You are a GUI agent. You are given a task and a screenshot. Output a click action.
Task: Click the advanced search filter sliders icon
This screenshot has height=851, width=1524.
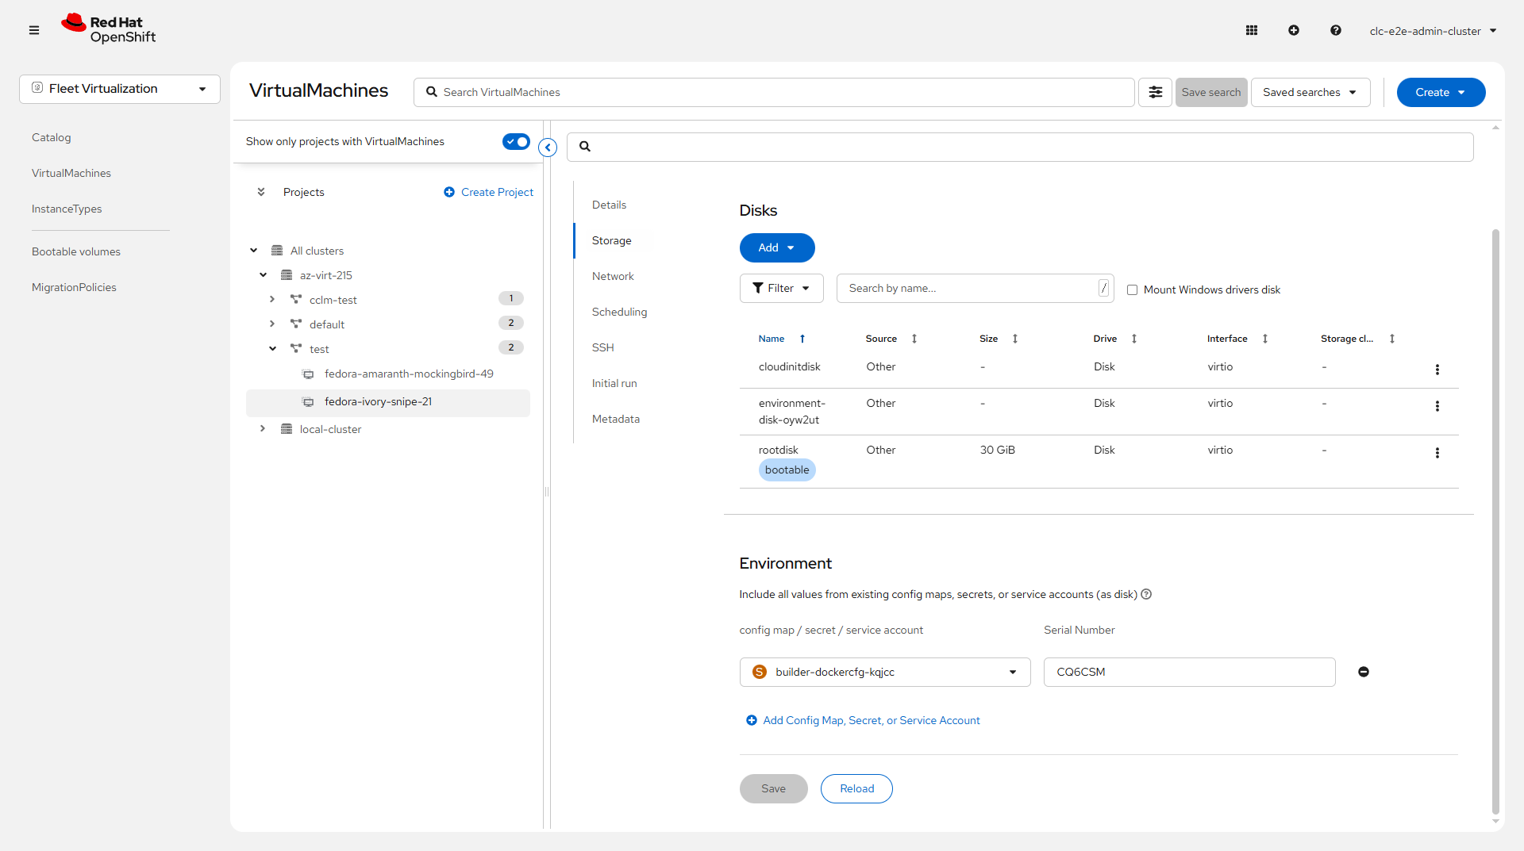1155,92
